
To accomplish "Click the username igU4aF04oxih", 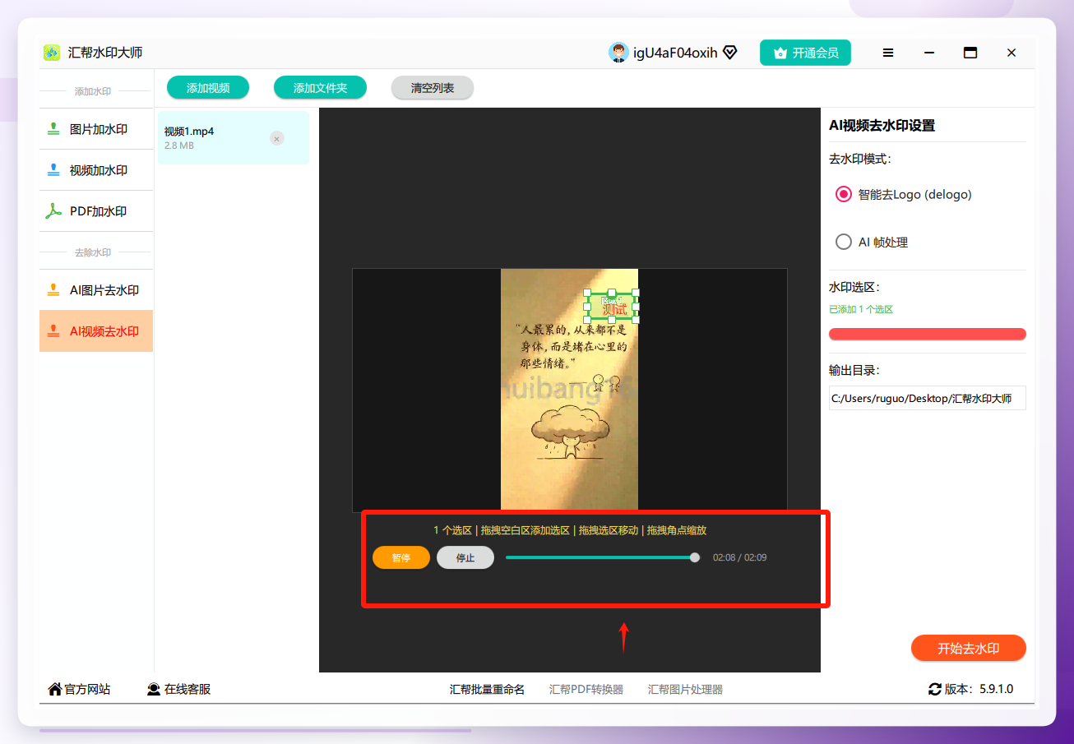I will pyautogui.click(x=675, y=53).
